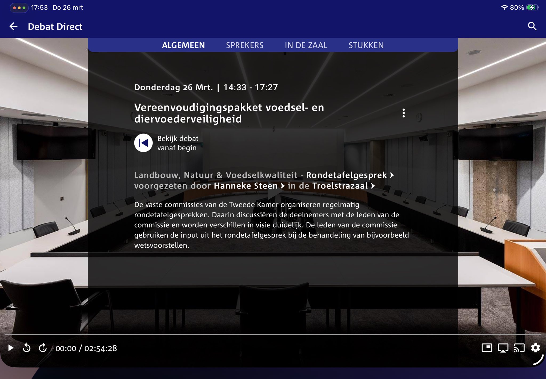Open the In de zaal tab

click(306, 45)
